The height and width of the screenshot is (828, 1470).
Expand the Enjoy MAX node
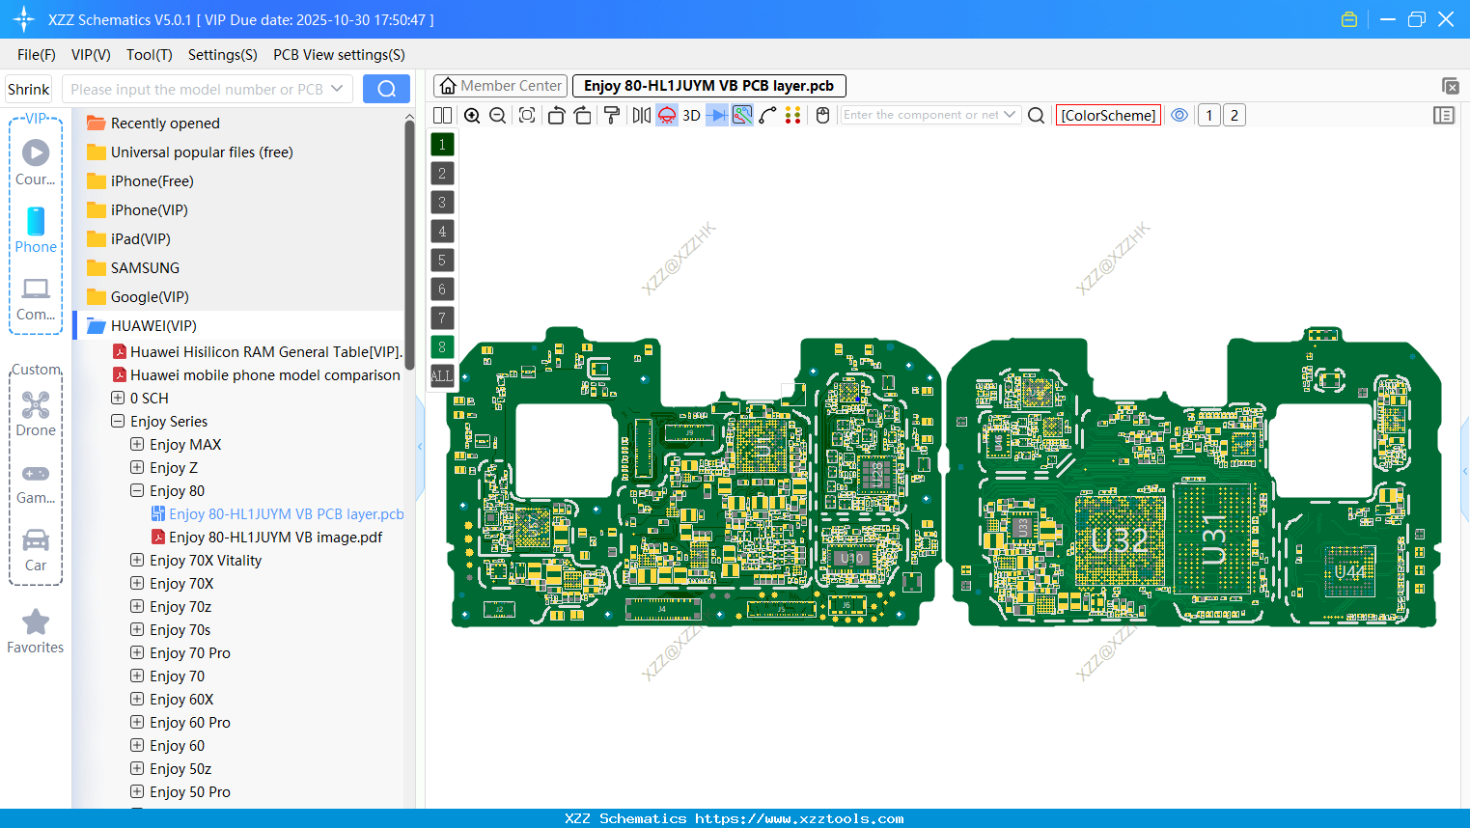point(137,444)
